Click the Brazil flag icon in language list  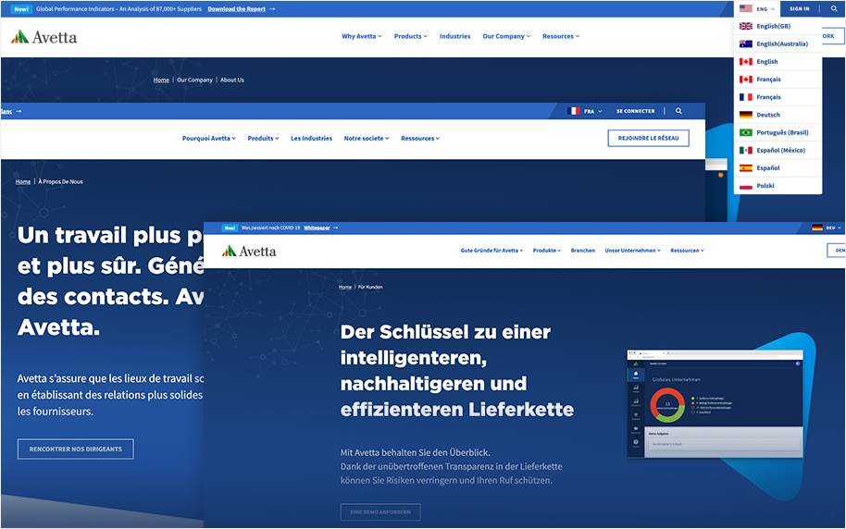point(746,132)
